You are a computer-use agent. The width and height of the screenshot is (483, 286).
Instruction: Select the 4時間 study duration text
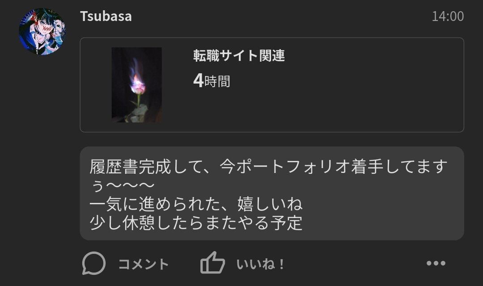pos(212,80)
